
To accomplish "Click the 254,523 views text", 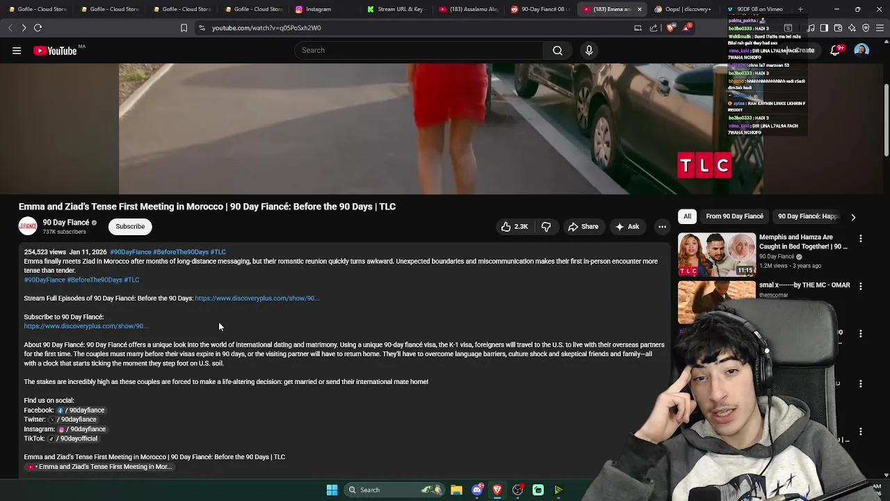I will click(x=45, y=252).
